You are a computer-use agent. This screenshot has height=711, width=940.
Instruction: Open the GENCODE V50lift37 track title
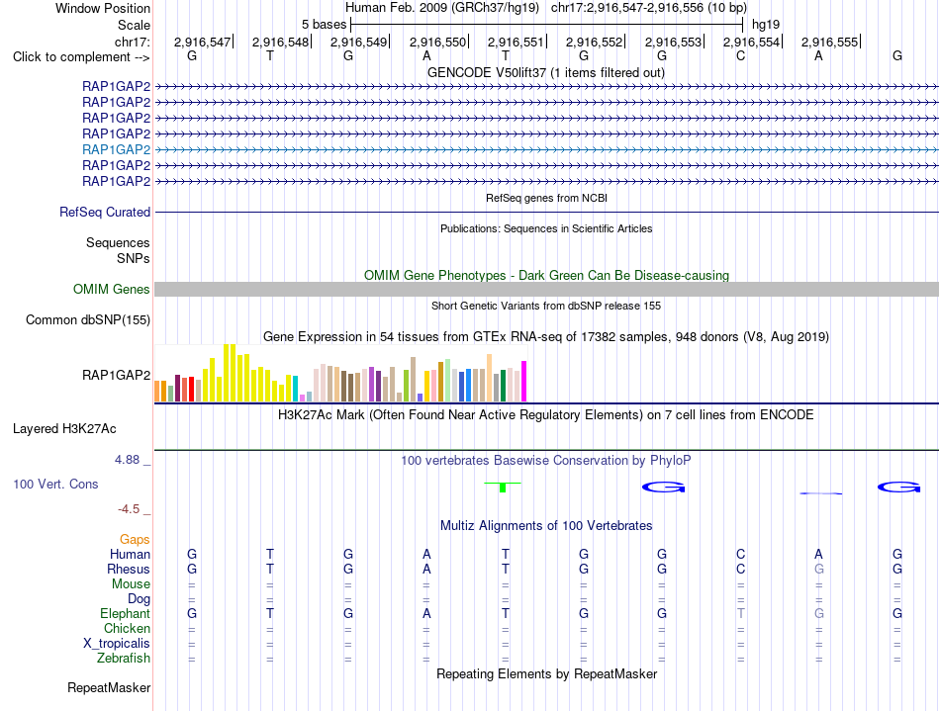tap(546, 72)
